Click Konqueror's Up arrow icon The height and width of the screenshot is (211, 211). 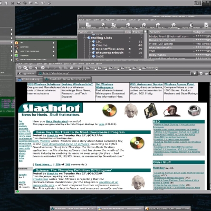click(x=36, y=68)
